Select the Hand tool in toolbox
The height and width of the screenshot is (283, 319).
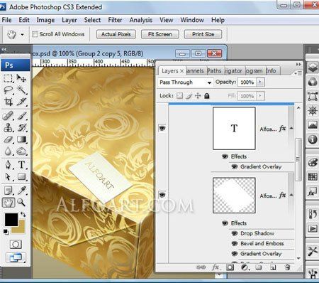tap(9, 203)
